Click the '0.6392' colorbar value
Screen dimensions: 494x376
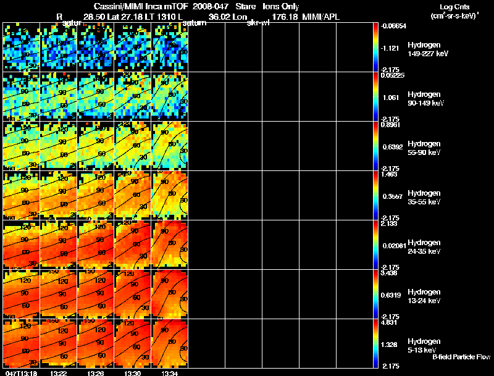(393, 147)
